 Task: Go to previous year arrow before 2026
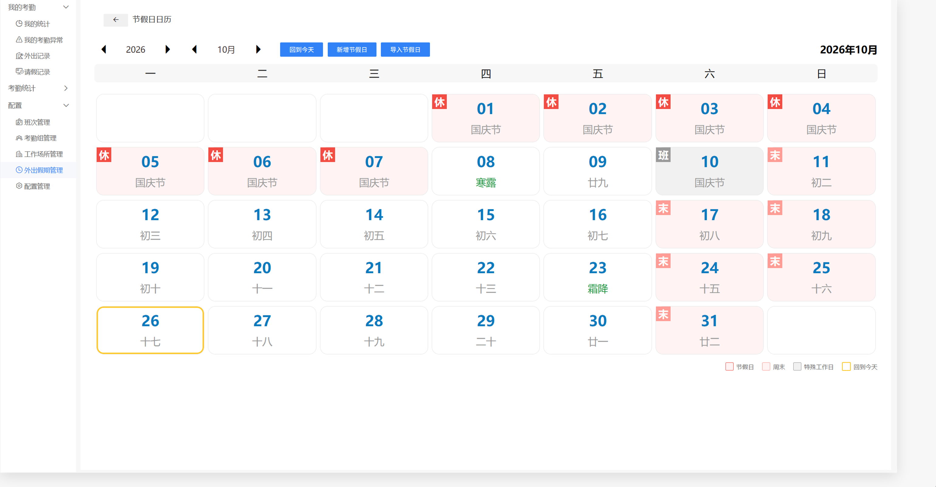pos(104,49)
